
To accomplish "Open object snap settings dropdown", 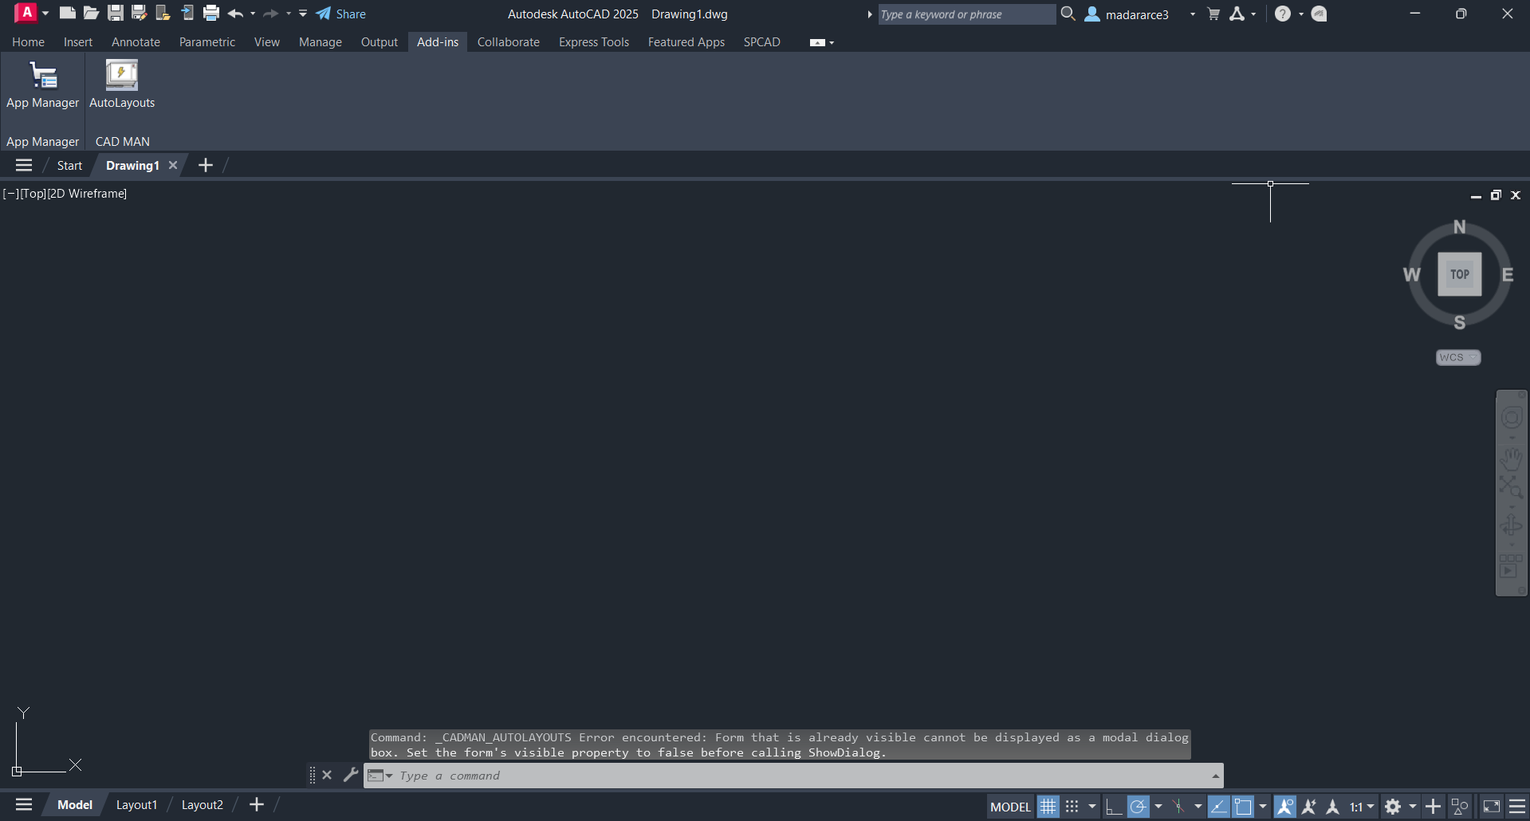I will 1263,807.
